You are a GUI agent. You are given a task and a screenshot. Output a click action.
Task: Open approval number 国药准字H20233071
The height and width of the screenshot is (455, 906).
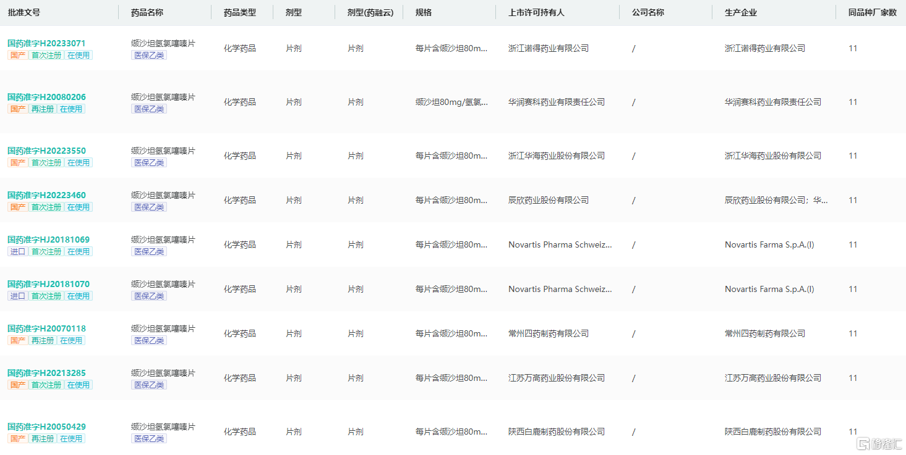(46, 43)
